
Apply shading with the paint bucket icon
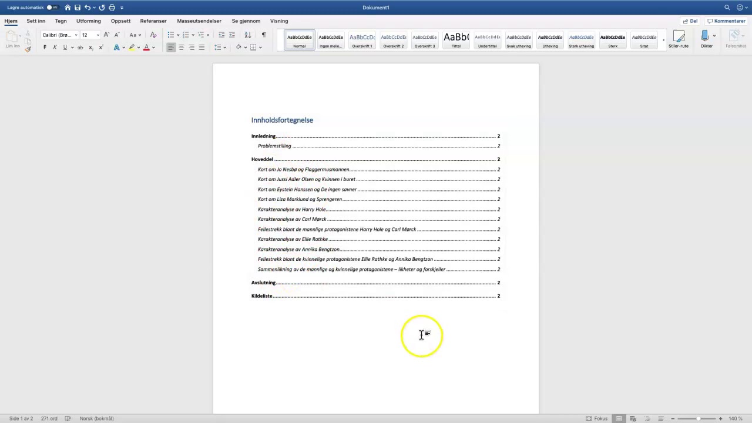tap(239, 48)
